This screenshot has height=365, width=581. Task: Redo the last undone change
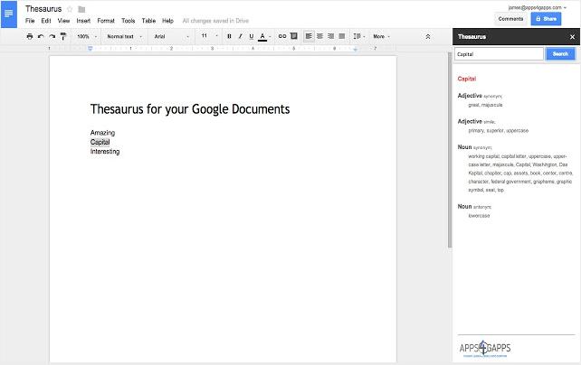(52, 36)
